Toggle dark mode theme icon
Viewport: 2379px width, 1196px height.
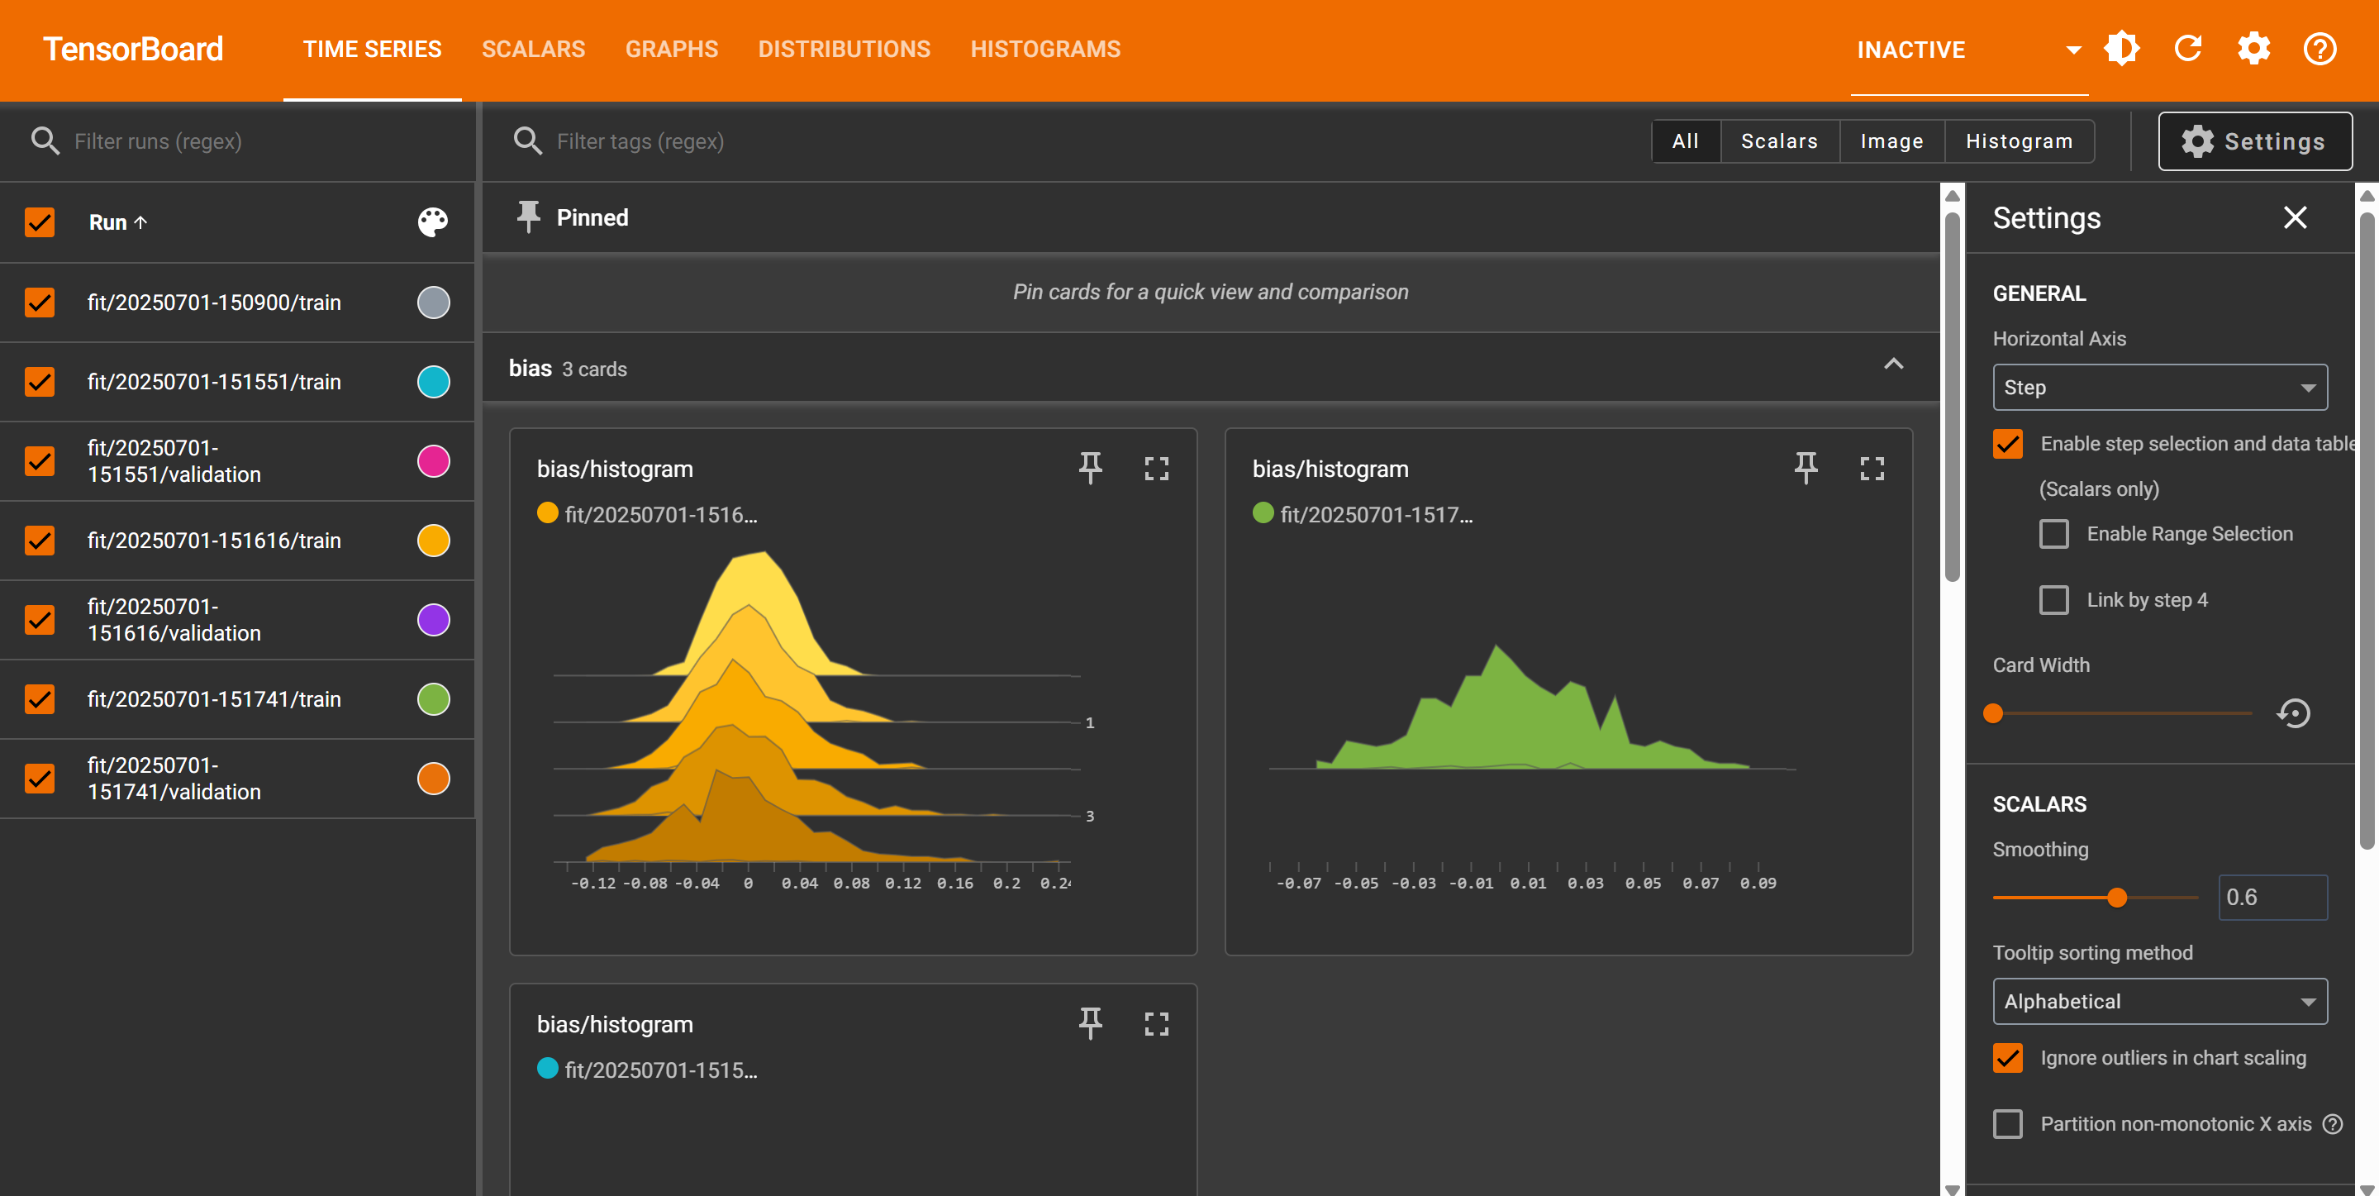coord(2121,49)
